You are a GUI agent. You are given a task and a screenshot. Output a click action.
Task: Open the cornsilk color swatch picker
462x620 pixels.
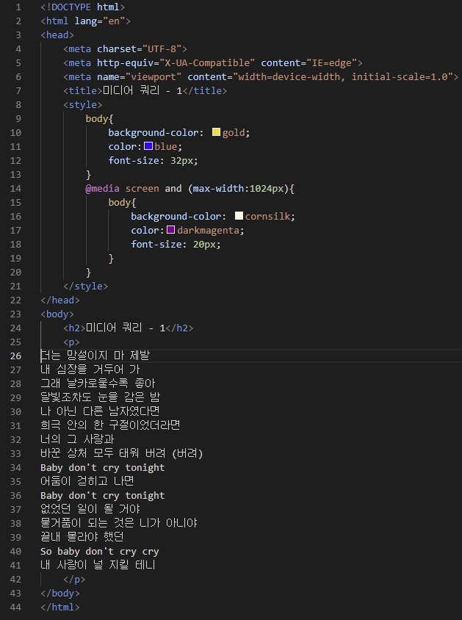[x=239, y=216]
